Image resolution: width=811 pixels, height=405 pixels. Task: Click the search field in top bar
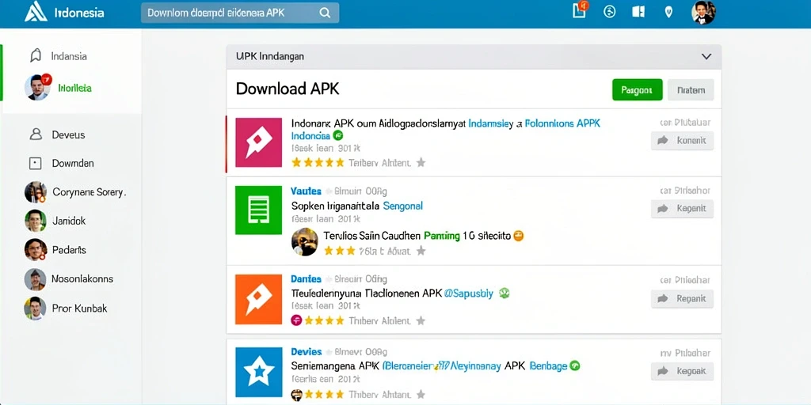240,13
